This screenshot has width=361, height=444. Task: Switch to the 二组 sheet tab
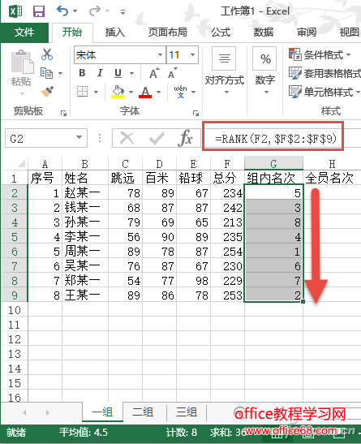144,412
